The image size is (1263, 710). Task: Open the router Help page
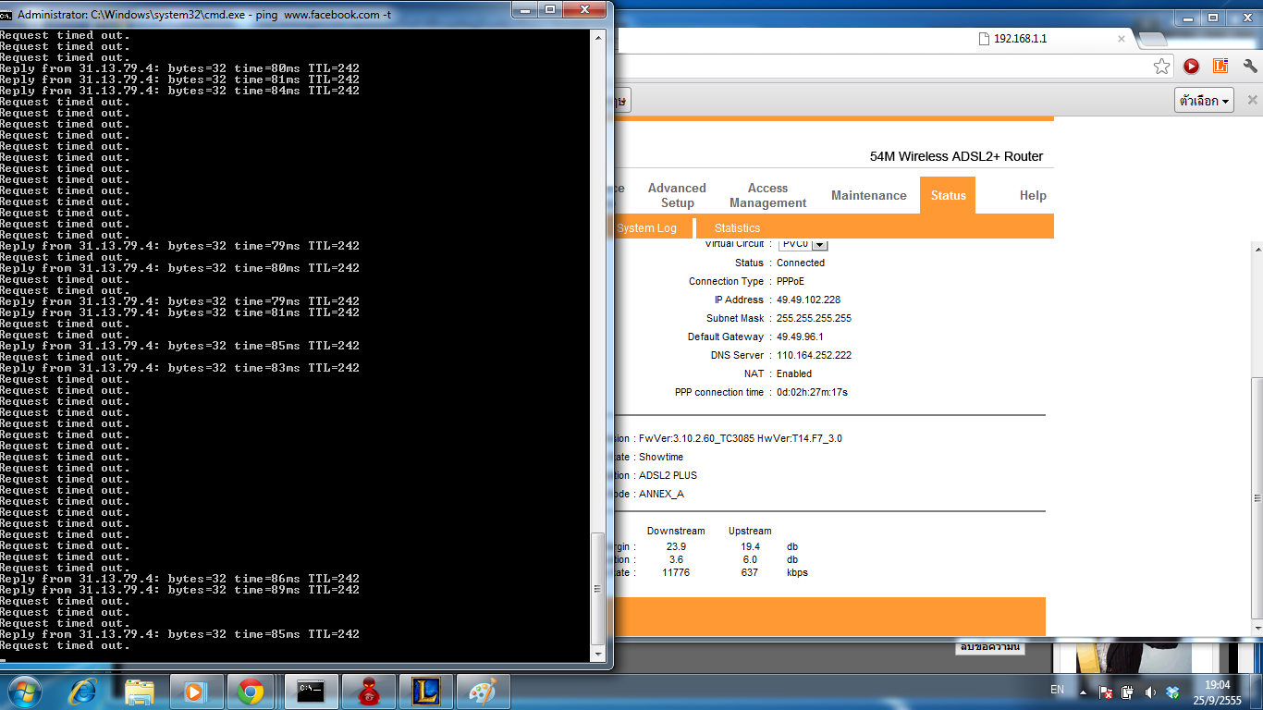click(1033, 195)
